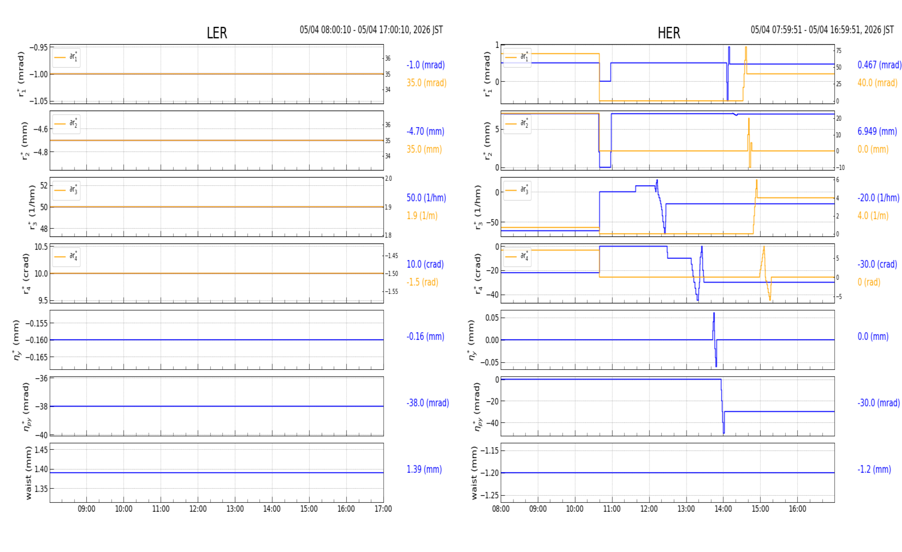Click the HER 'r3* (1/hm)' y-axis label
This screenshot has height=552, width=902.
477,207
